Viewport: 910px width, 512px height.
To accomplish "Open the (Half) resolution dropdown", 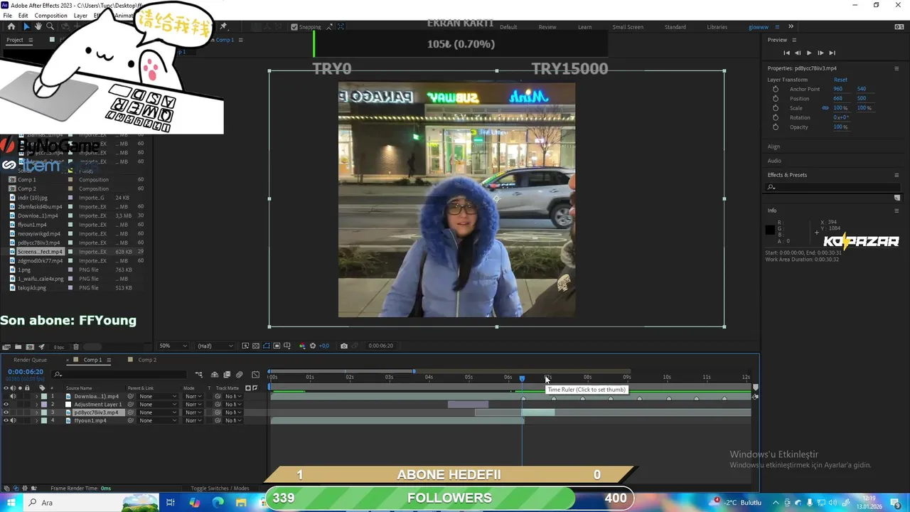I will (x=215, y=346).
